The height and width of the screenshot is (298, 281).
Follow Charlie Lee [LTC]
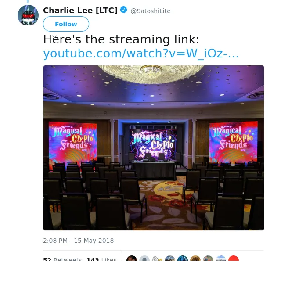(66, 24)
